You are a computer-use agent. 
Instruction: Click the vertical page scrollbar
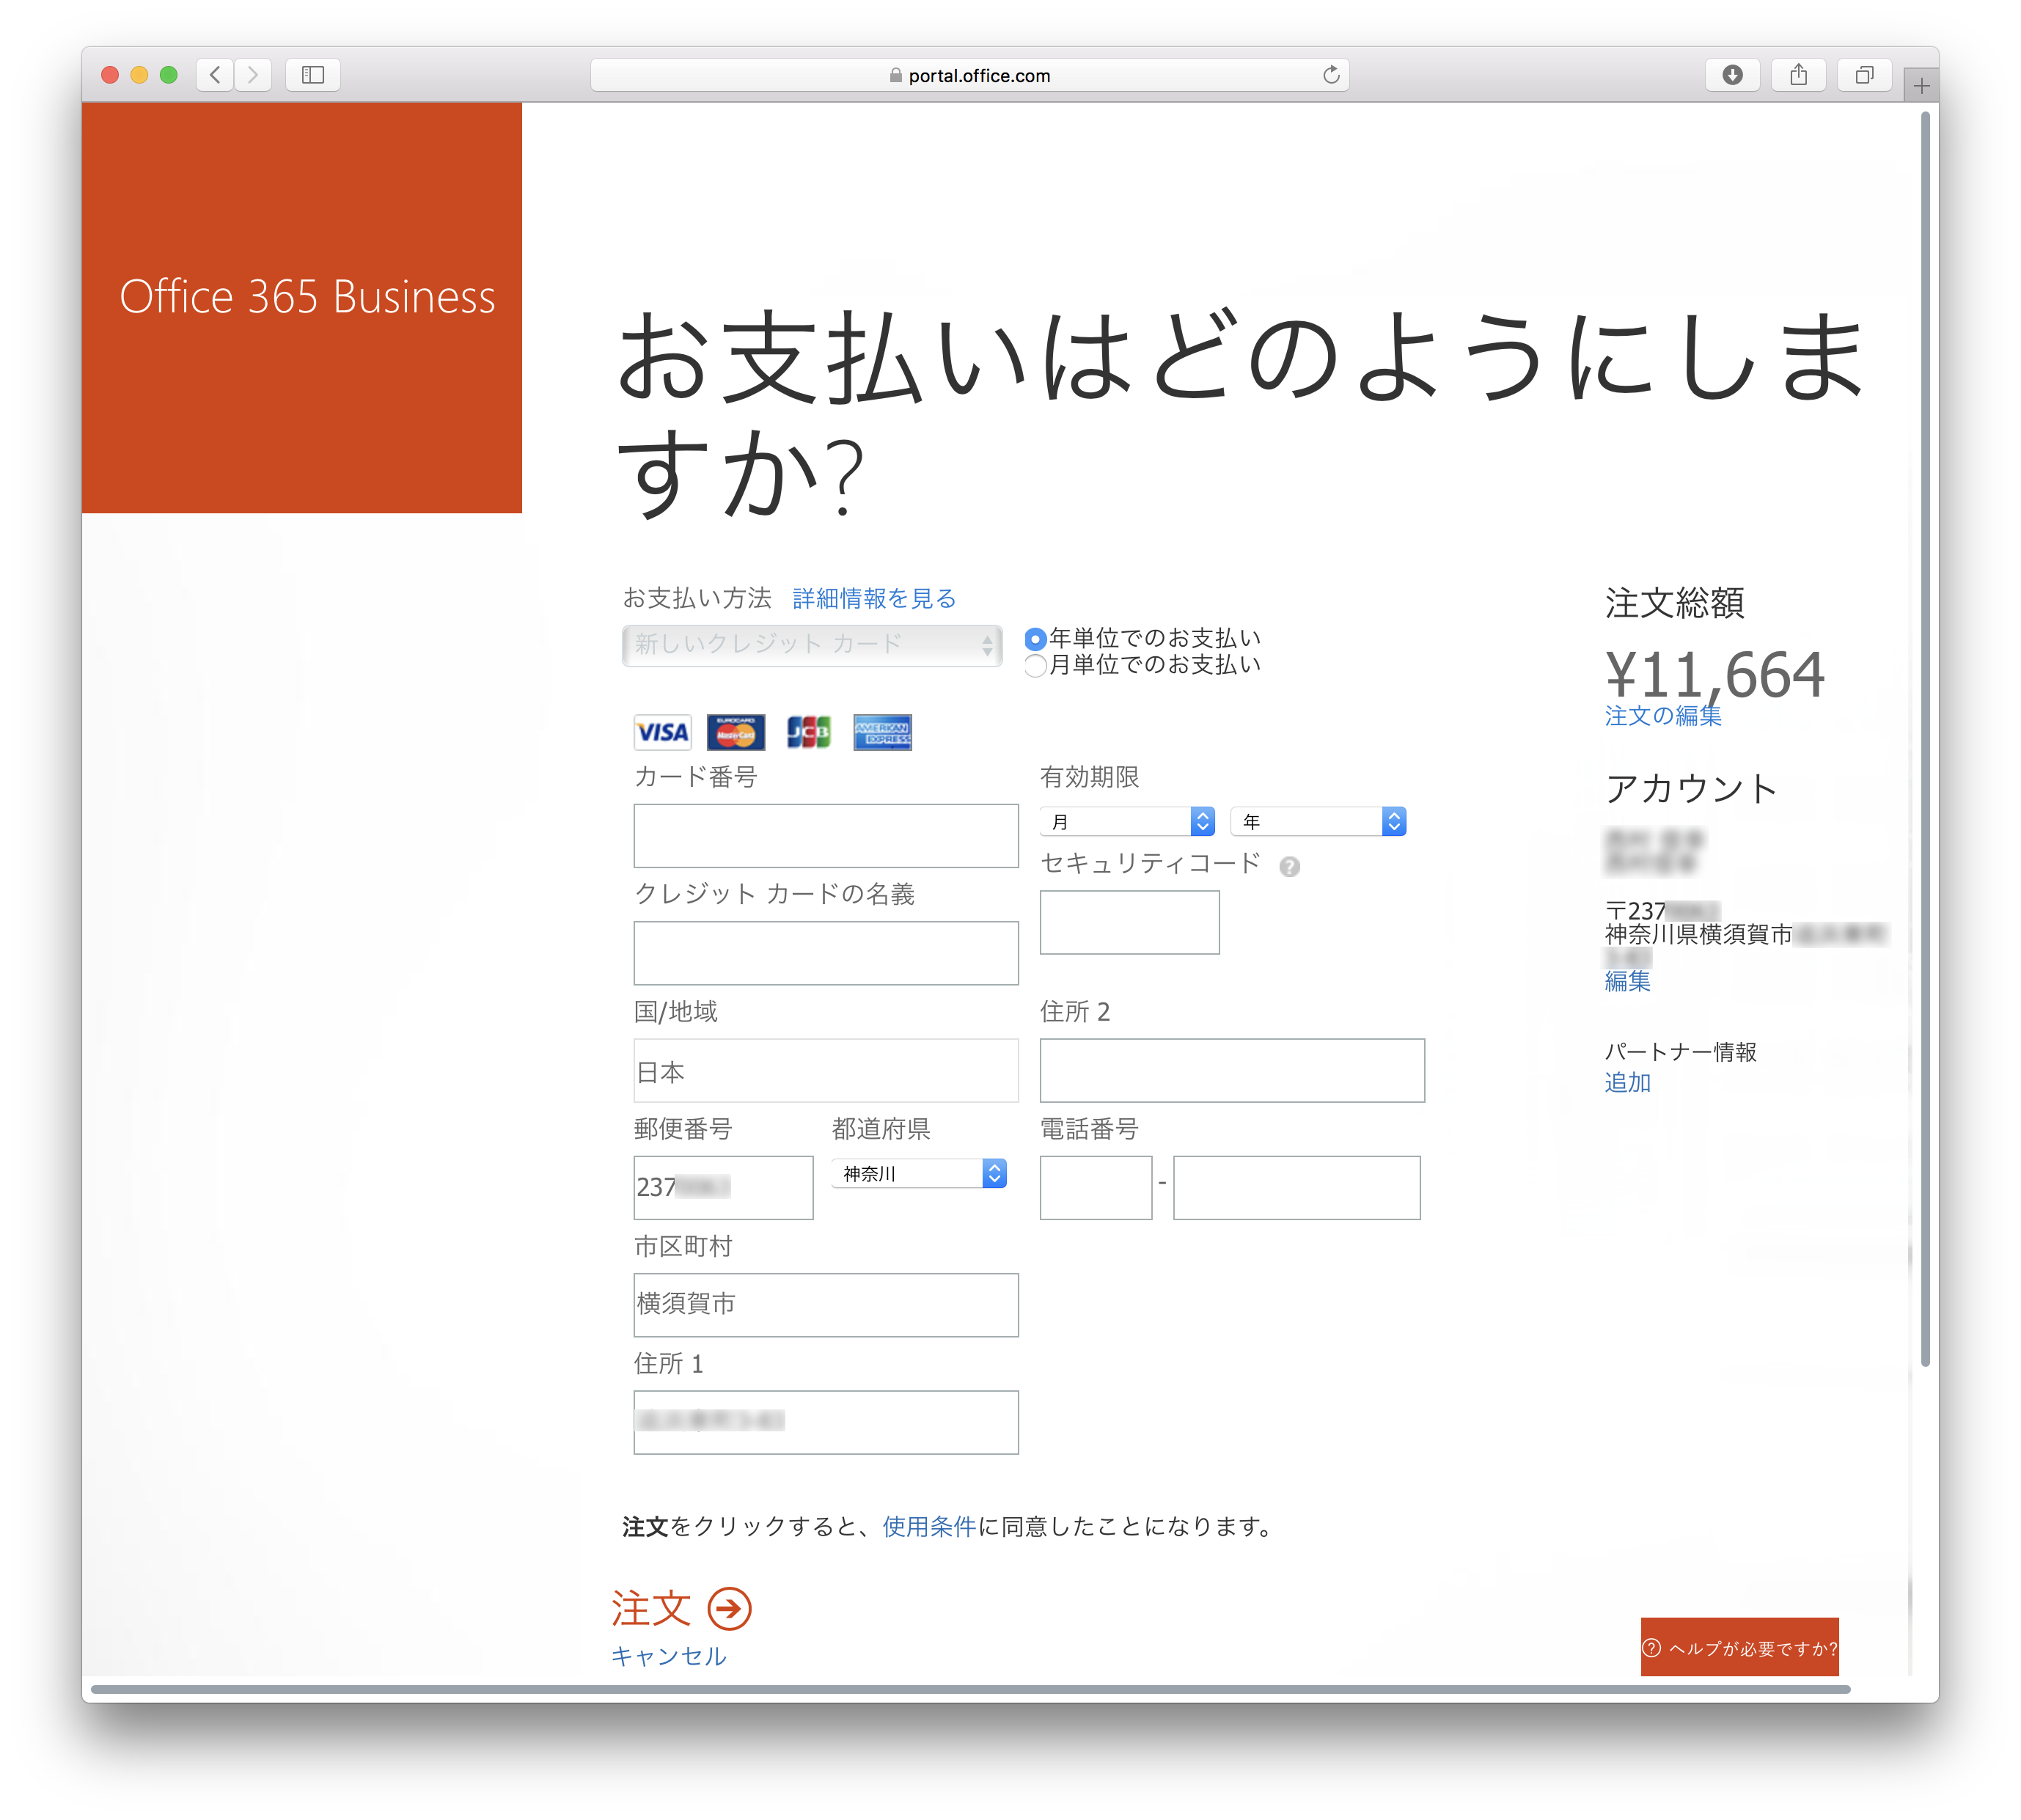(1925, 738)
